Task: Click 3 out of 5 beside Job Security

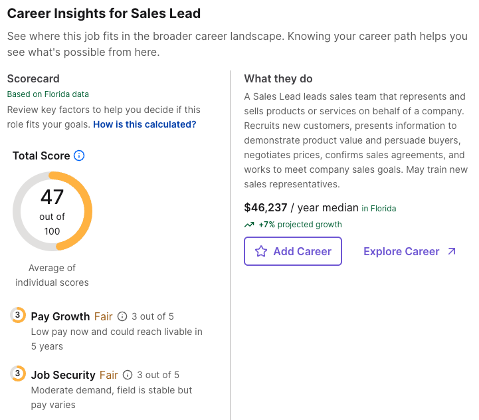Action: 158,375
